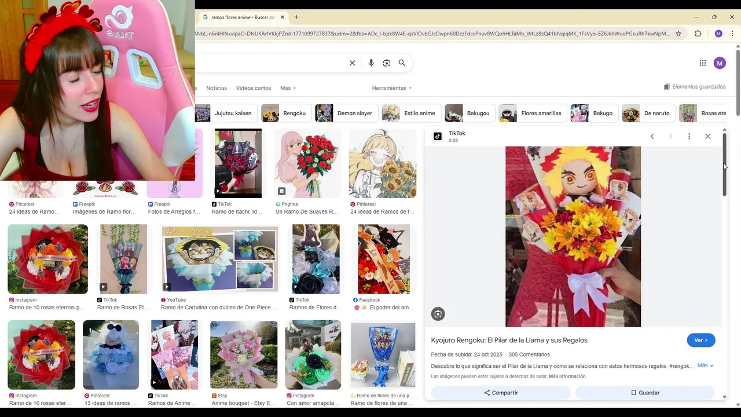Bookmark this page with star icon
The image size is (741, 417).
click(678, 34)
